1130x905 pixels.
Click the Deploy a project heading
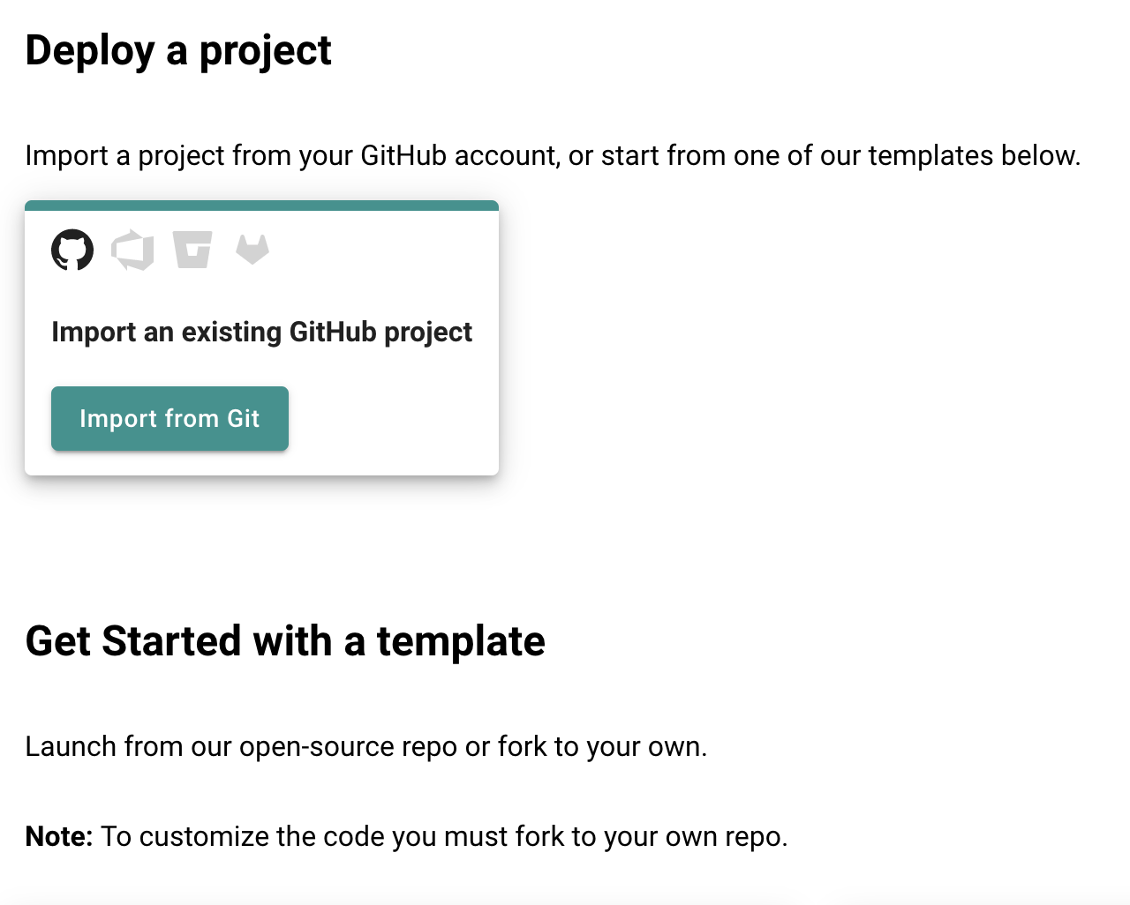coord(178,50)
